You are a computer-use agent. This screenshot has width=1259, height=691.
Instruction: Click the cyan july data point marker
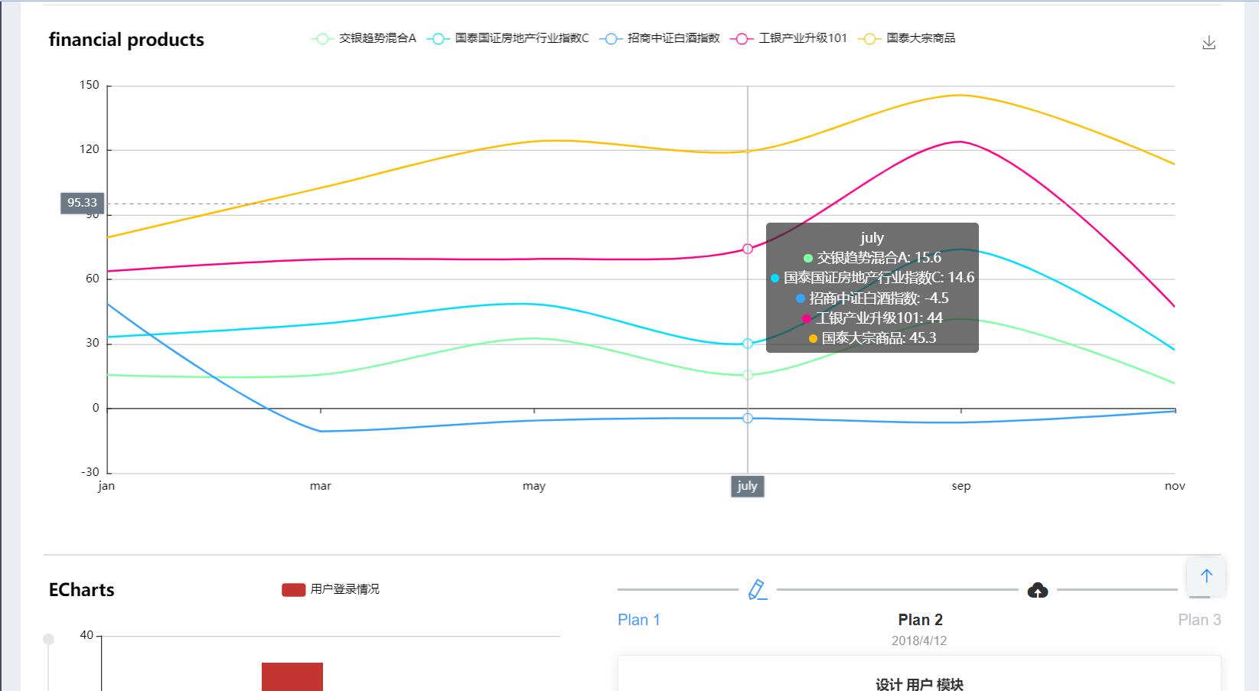pos(748,344)
